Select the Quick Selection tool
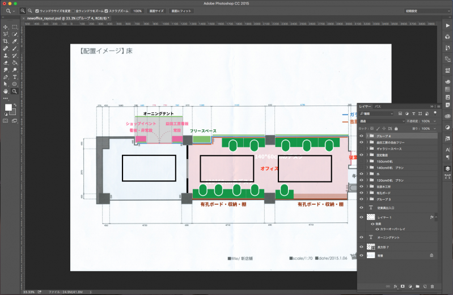 pos(14,34)
